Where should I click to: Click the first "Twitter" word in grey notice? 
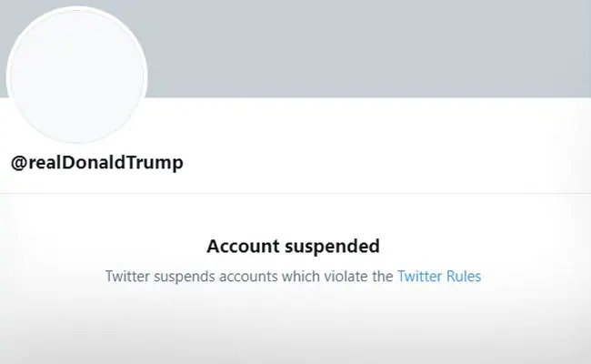coord(127,276)
